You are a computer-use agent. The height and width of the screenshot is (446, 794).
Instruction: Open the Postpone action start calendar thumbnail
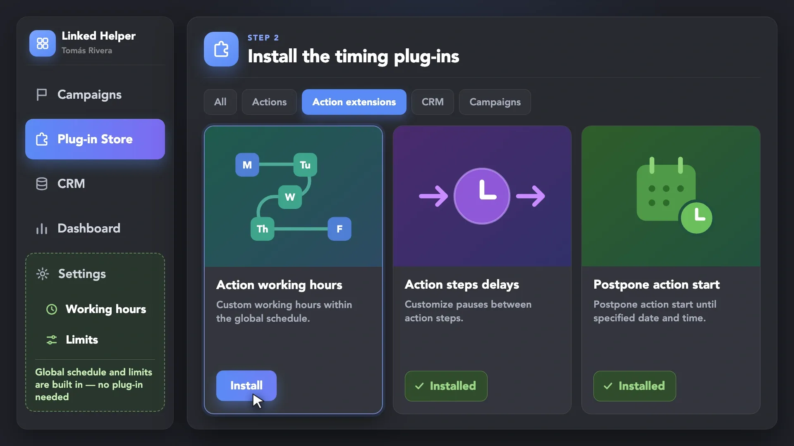(x=671, y=196)
